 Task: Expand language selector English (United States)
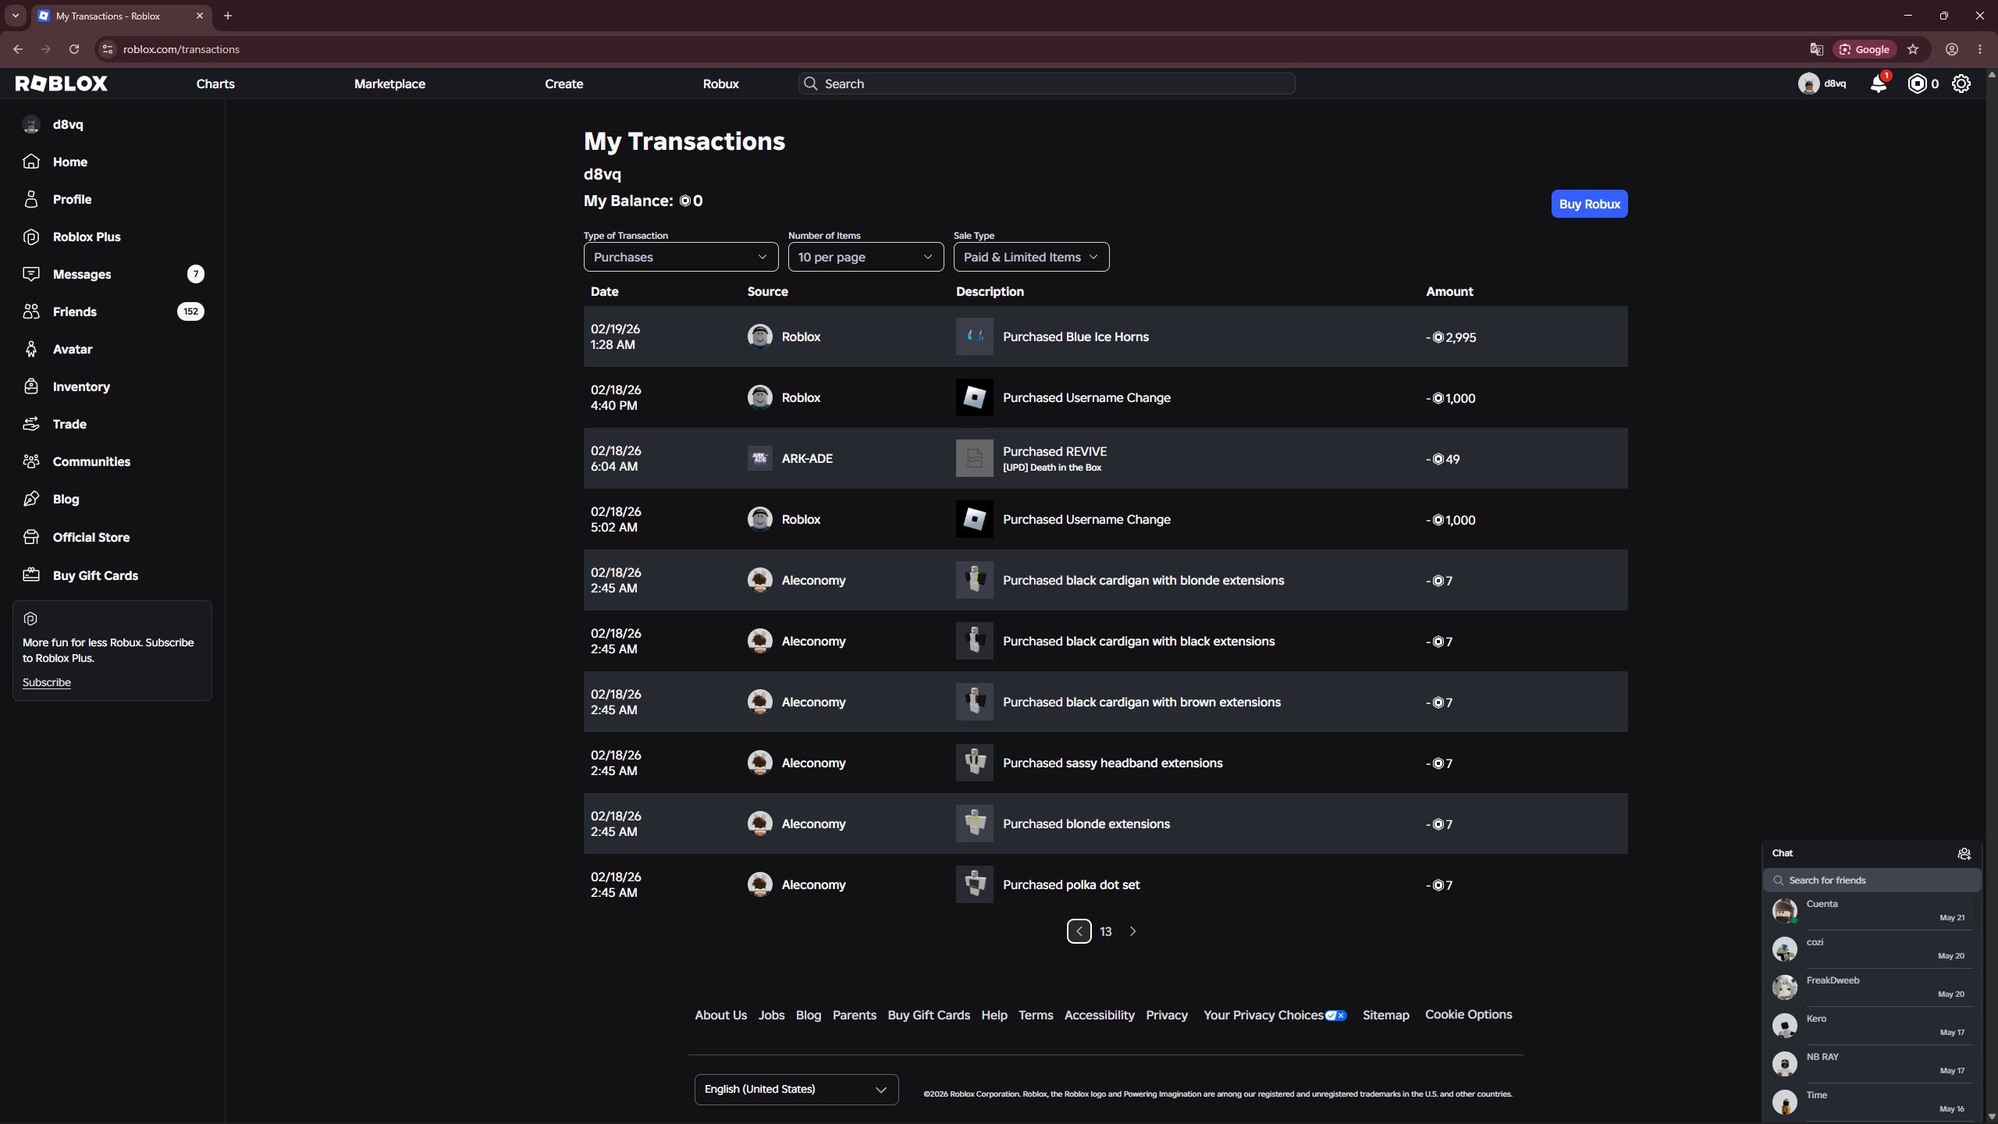coord(796,1089)
